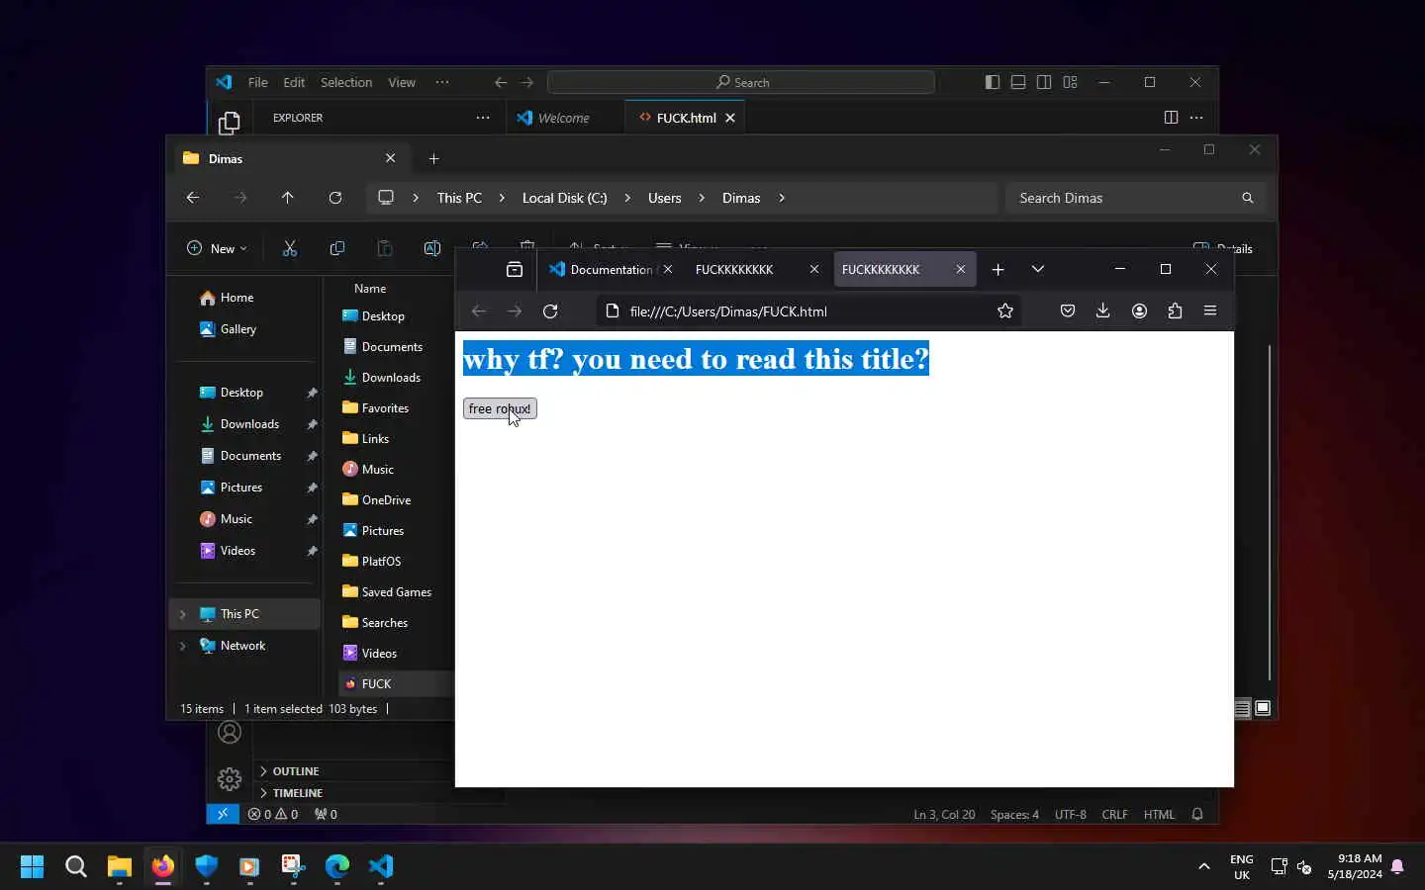Viewport: 1425px width, 890px height.
Task: Select the FUCK file in file list
Action: [376, 683]
